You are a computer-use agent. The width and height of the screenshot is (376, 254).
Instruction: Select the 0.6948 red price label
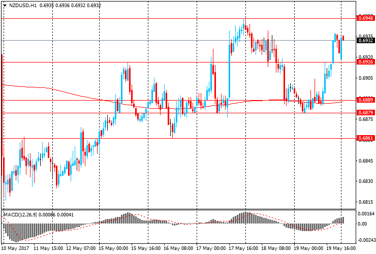point(366,18)
